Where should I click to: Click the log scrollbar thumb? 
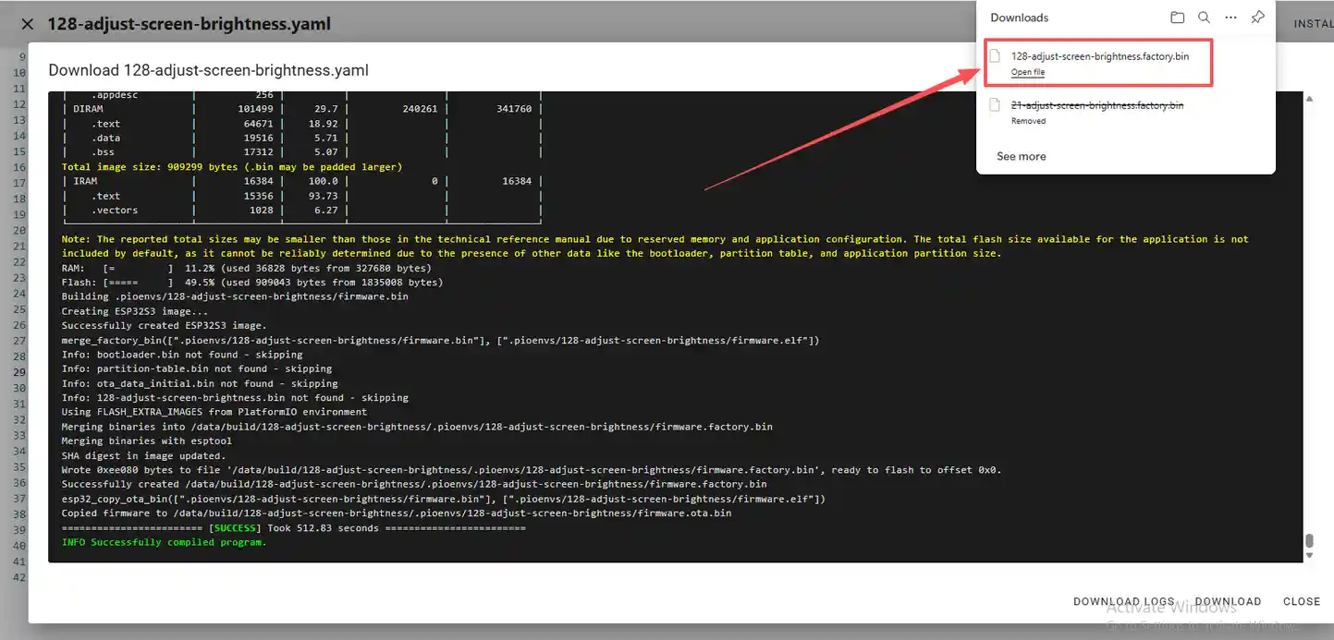1309,541
